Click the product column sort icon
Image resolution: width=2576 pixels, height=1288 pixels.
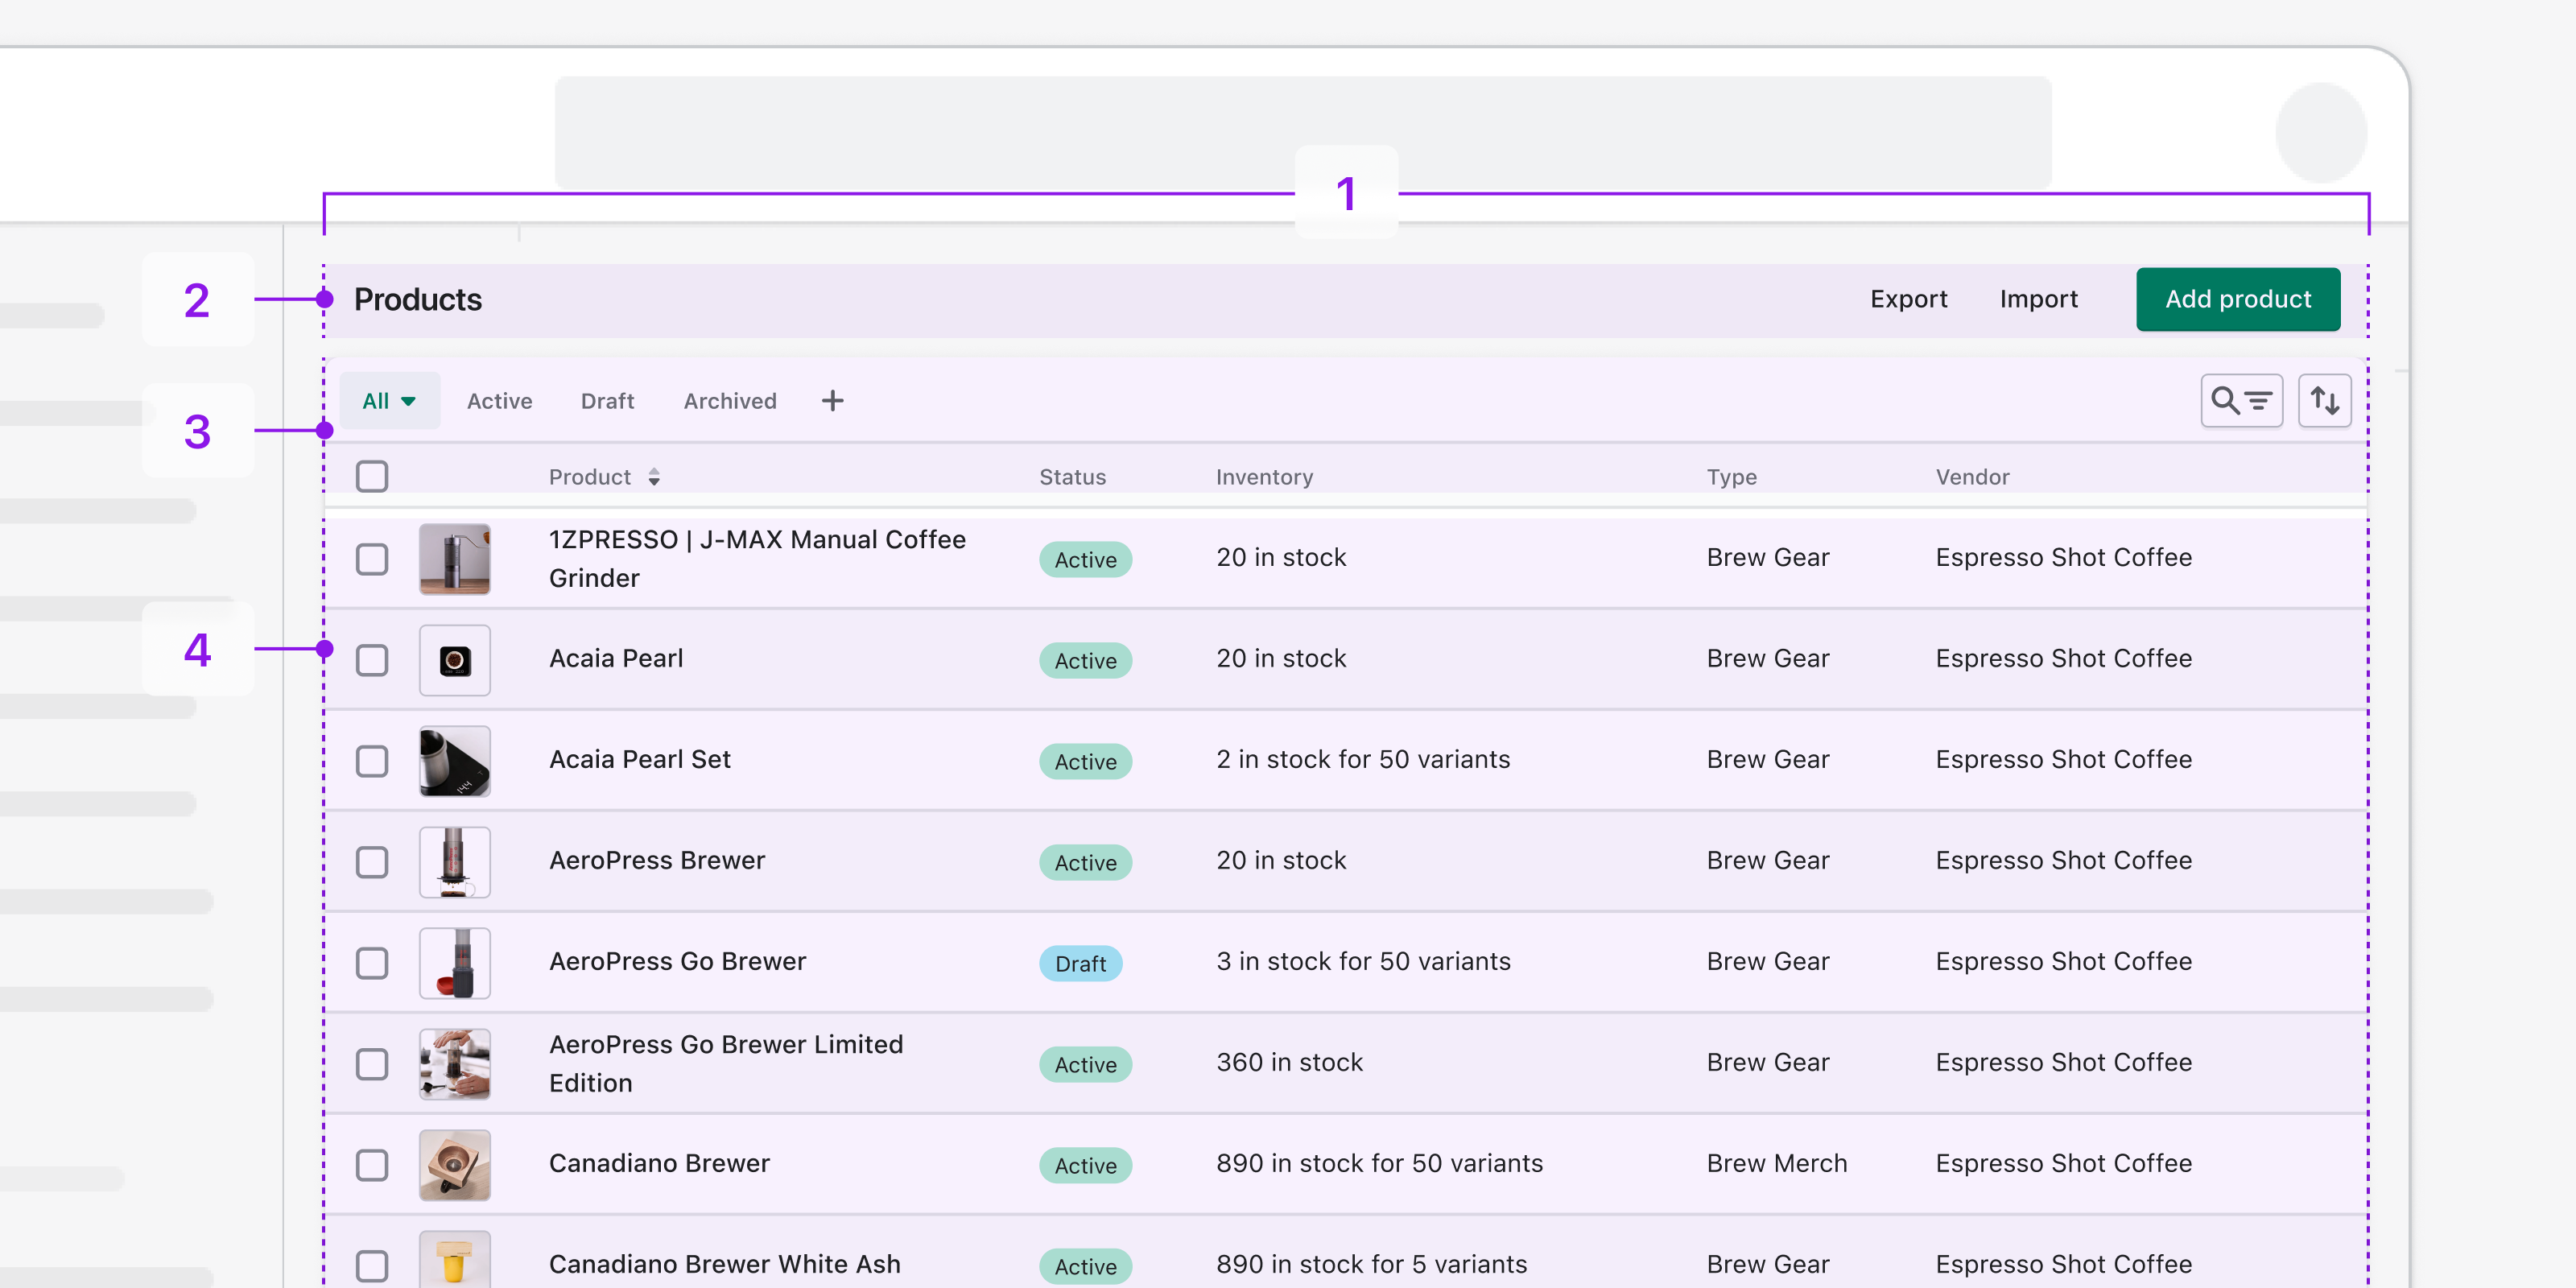(654, 477)
